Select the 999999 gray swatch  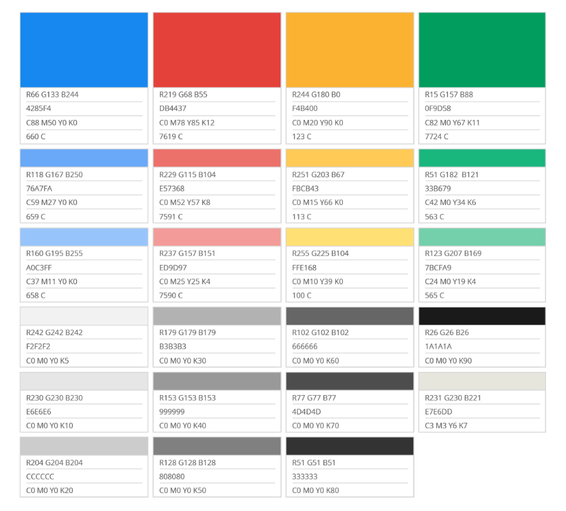coord(217,381)
